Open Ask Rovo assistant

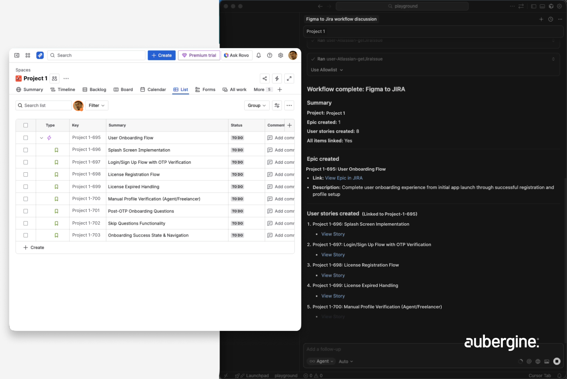click(236, 55)
